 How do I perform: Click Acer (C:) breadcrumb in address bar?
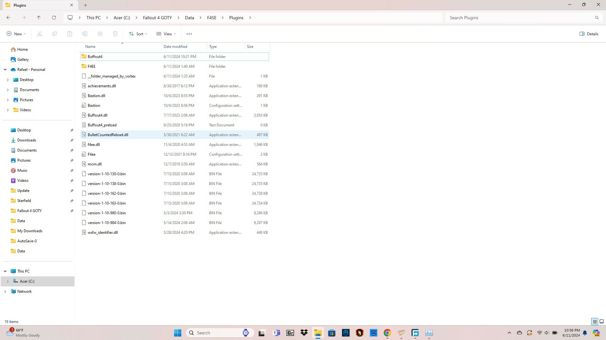[122, 18]
